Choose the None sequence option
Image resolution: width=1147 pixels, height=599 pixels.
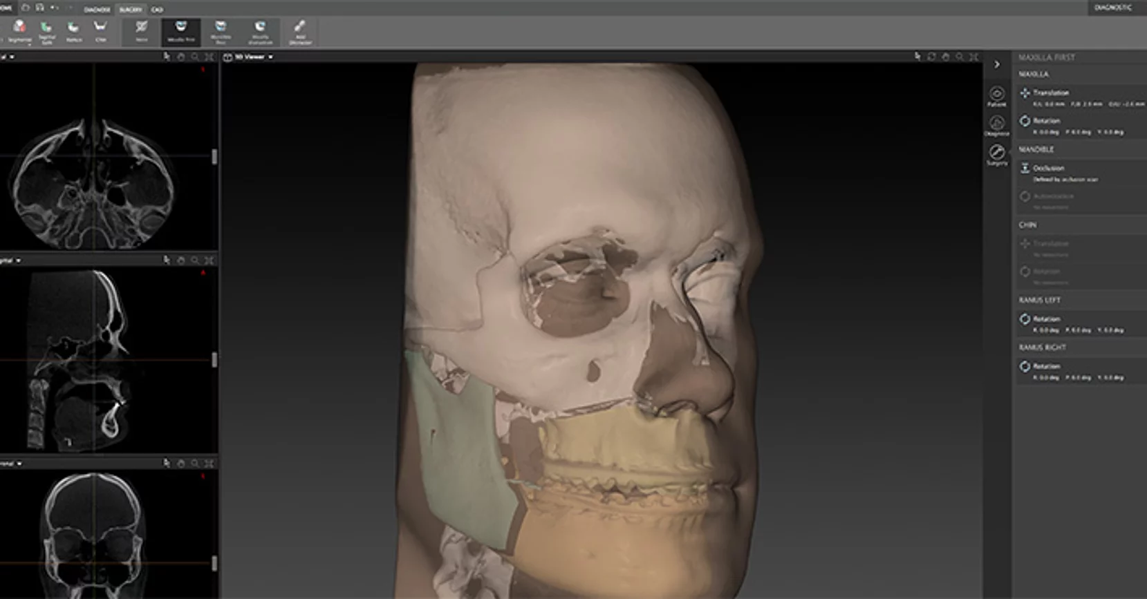(141, 32)
